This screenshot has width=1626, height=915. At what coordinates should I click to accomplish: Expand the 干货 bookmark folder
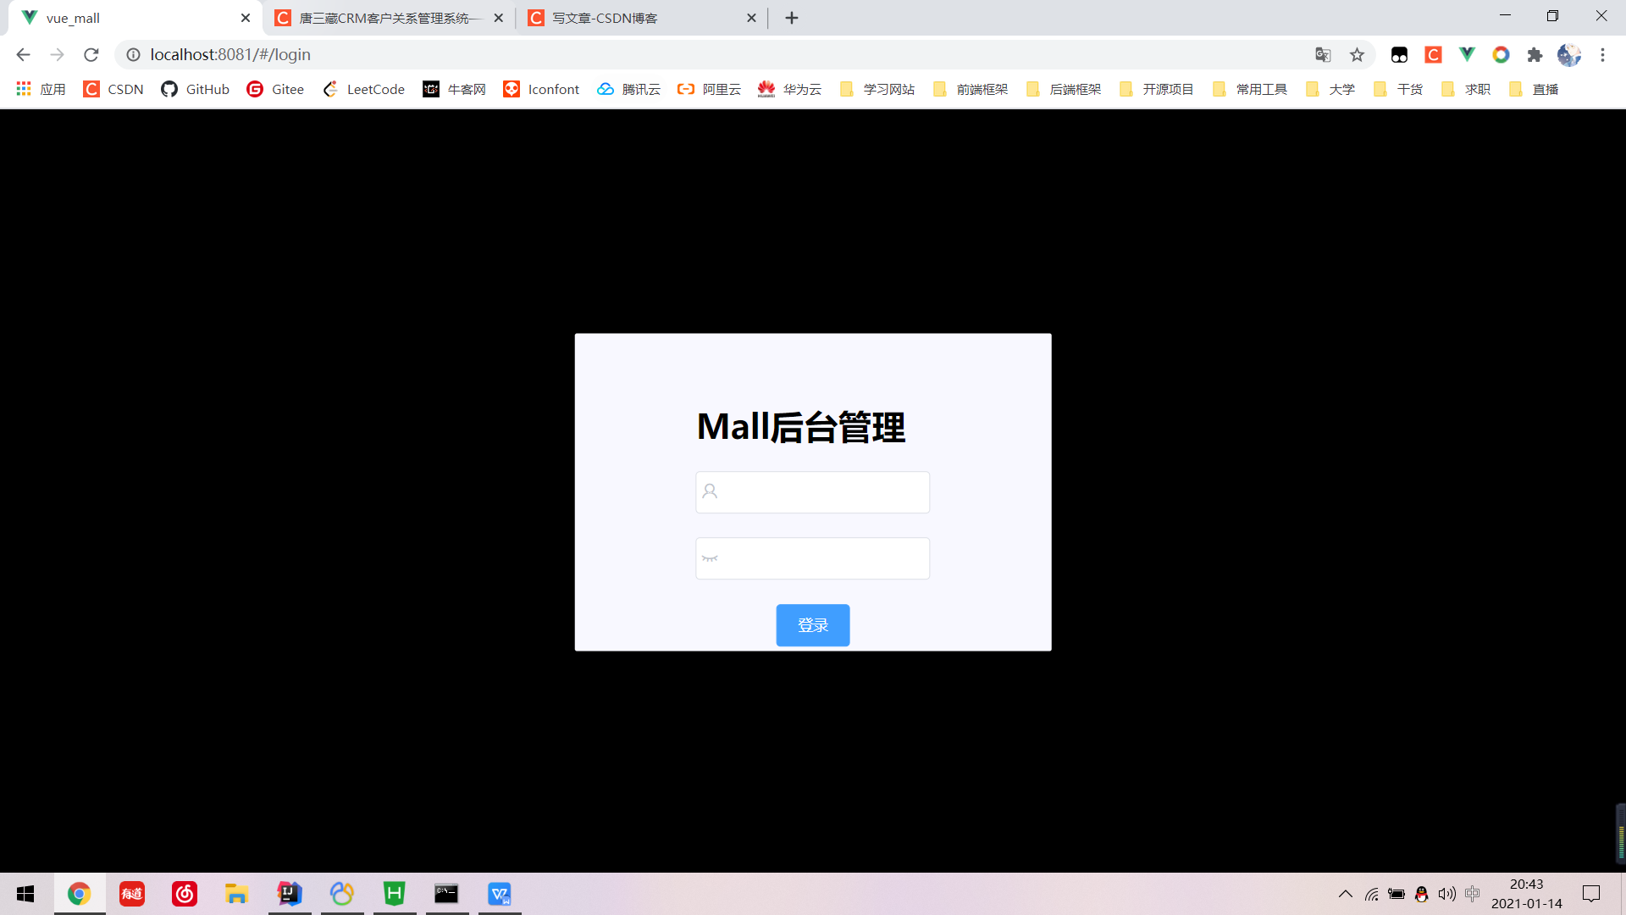point(1397,89)
